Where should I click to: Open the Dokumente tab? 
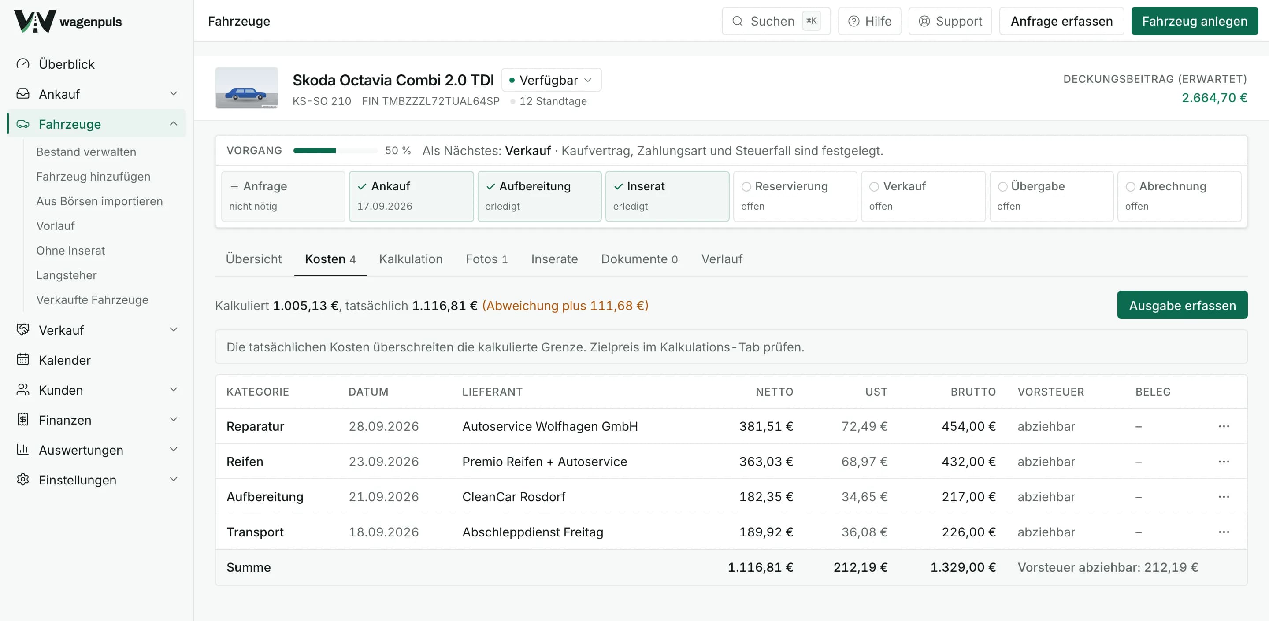(x=639, y=259)
